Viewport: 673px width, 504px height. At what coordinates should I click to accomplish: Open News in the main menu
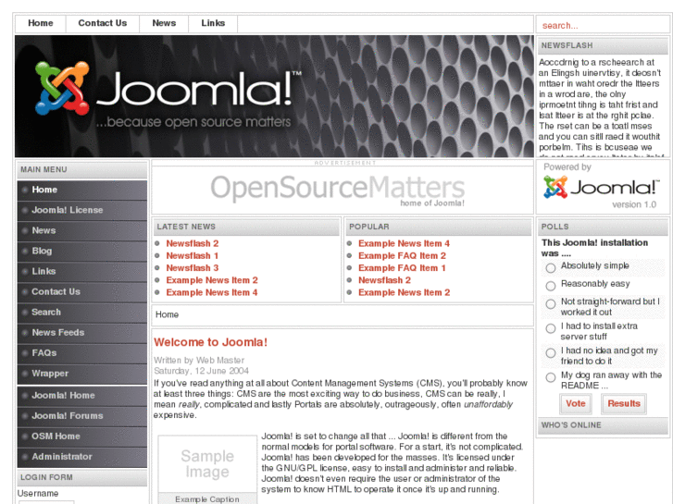point(82,230)
